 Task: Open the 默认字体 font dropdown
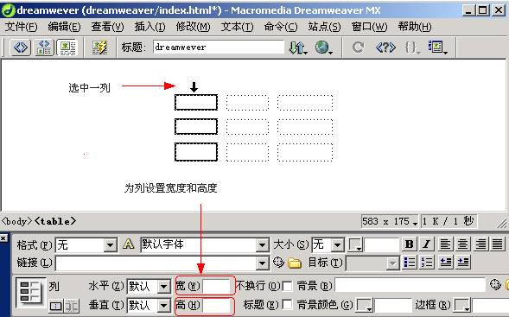(262, 245)
